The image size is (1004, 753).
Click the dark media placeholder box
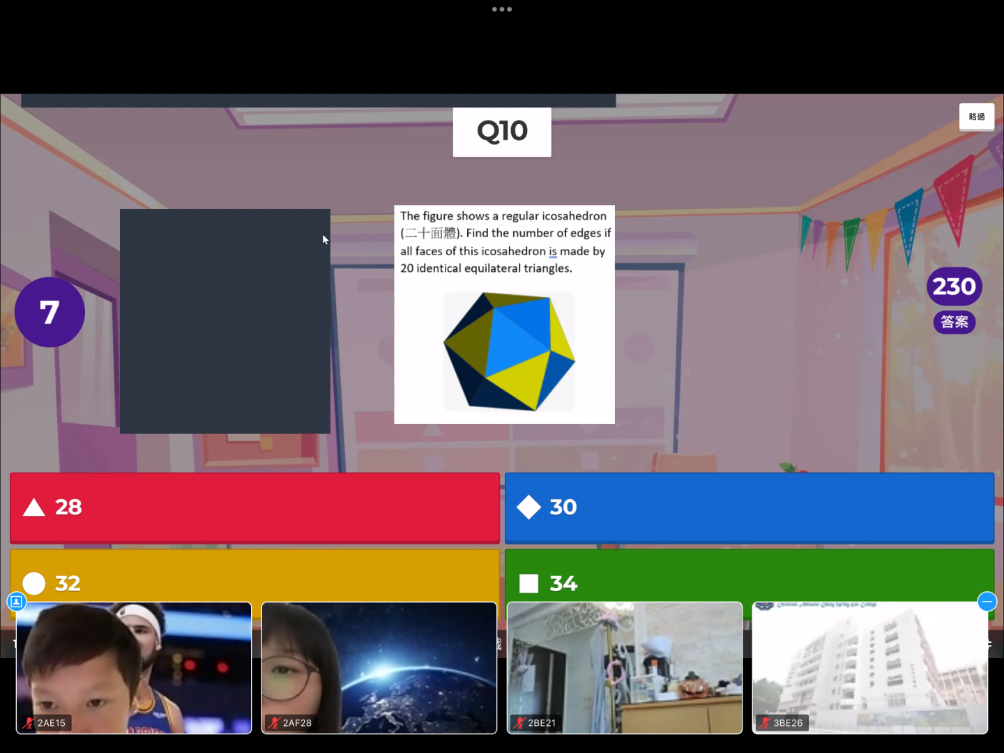225,321
